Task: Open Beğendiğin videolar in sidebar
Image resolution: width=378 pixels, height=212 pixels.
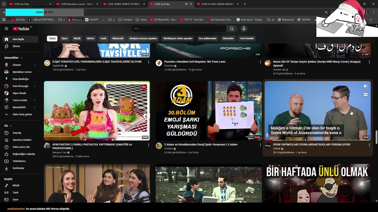Action: pos(20,154)
